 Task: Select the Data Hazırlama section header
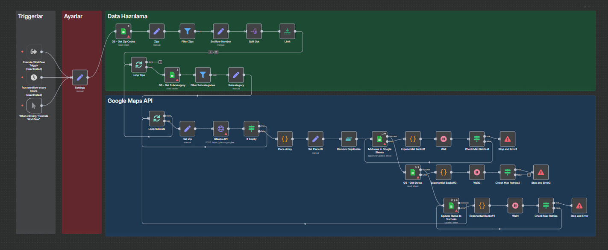(128, 16)
